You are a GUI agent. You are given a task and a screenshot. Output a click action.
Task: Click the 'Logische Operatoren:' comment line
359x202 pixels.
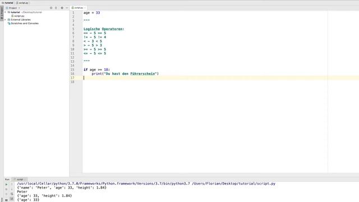click(104, 29)
